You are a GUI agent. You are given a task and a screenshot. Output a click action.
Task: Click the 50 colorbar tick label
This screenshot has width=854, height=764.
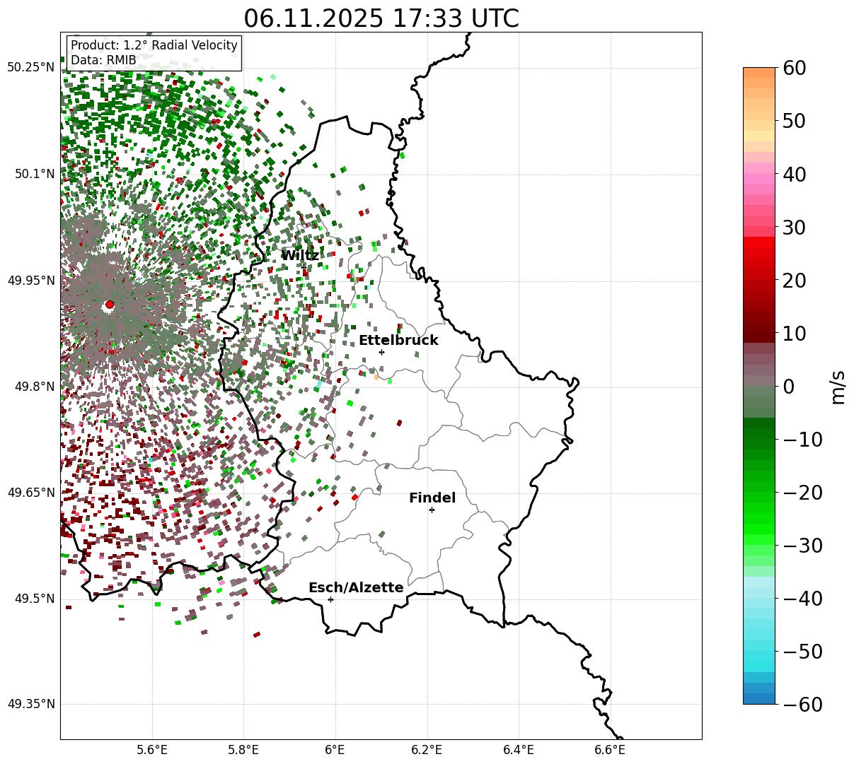click(x=796, y=121)
